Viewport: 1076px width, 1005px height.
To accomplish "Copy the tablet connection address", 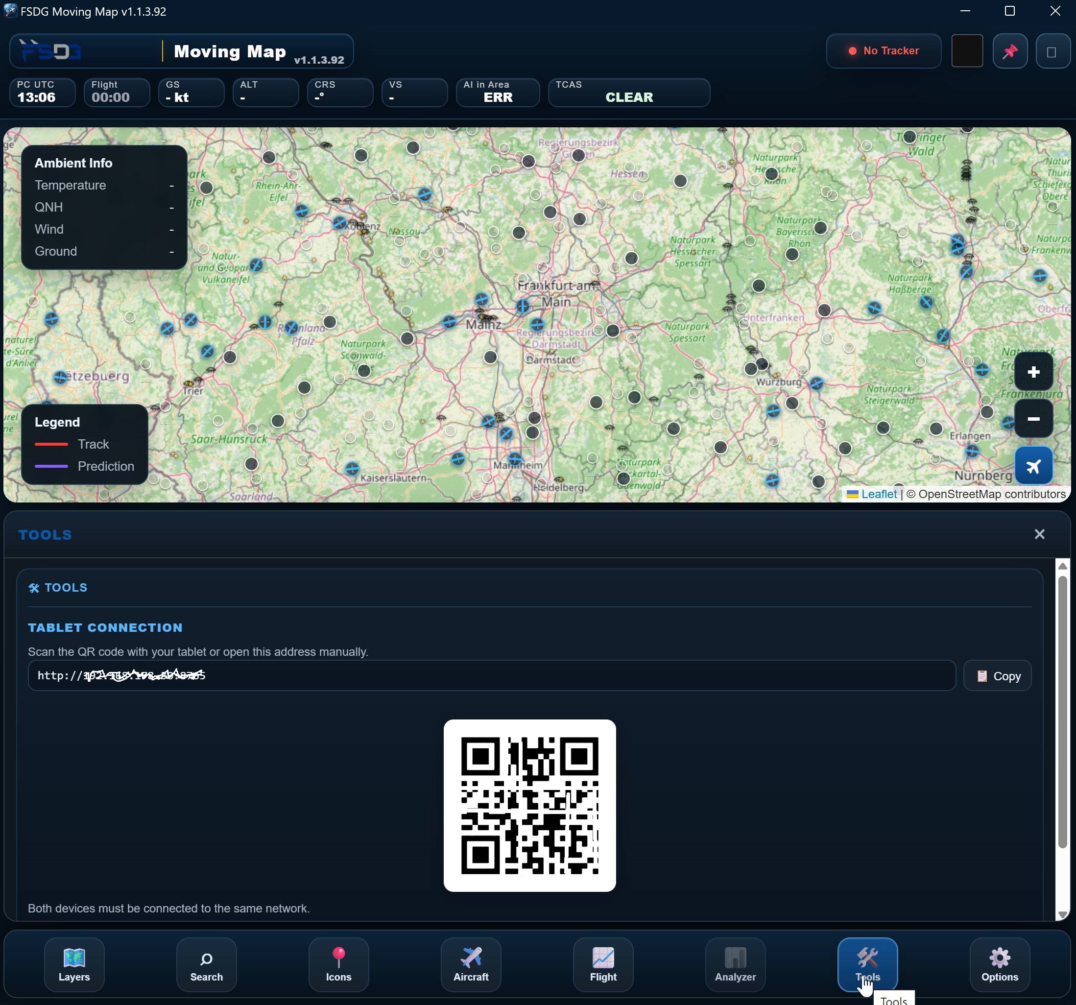I will [x=997, y=675].
